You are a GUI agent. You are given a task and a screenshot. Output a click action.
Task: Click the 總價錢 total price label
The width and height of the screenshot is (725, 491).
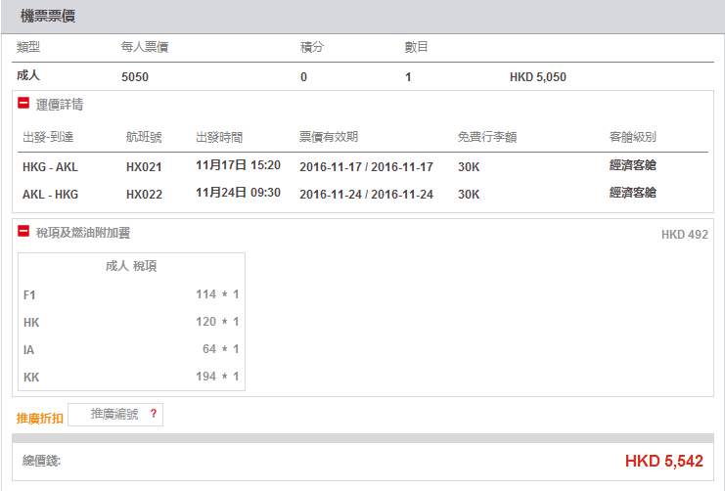[x=42, y=461]
